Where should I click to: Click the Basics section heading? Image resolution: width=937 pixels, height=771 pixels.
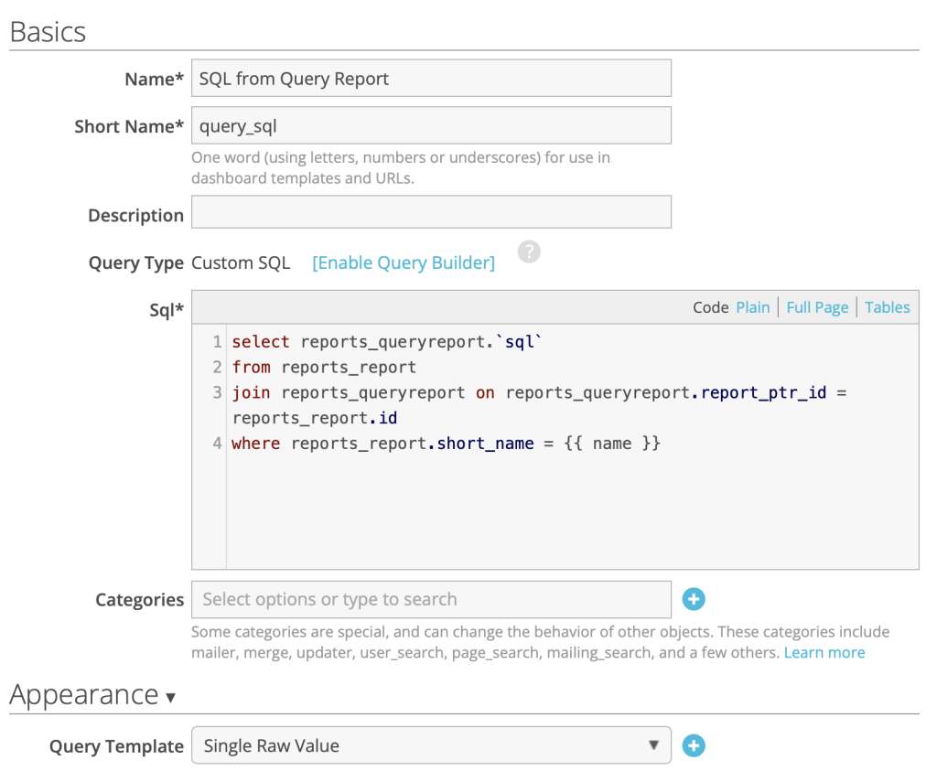point(48,32)
